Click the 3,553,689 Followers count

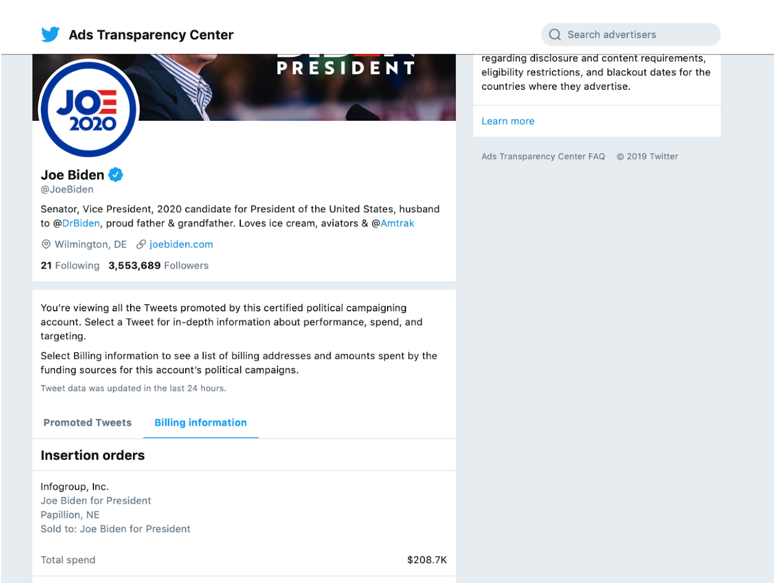159,266
